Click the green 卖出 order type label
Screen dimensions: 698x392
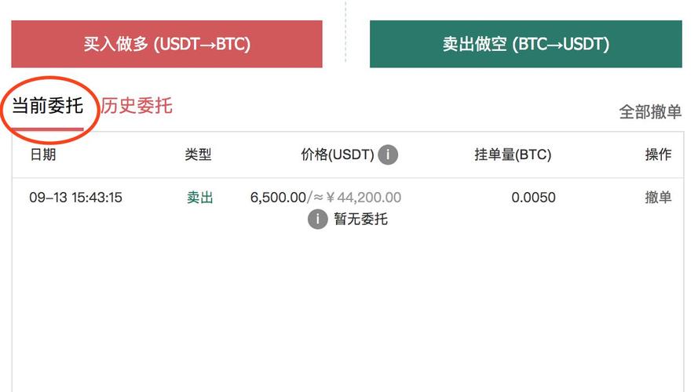200,197
